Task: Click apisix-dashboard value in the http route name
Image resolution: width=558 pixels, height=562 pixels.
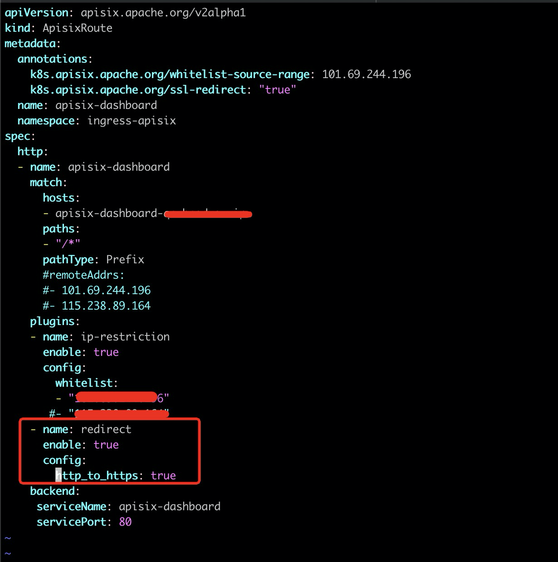Action: [119, 167]
